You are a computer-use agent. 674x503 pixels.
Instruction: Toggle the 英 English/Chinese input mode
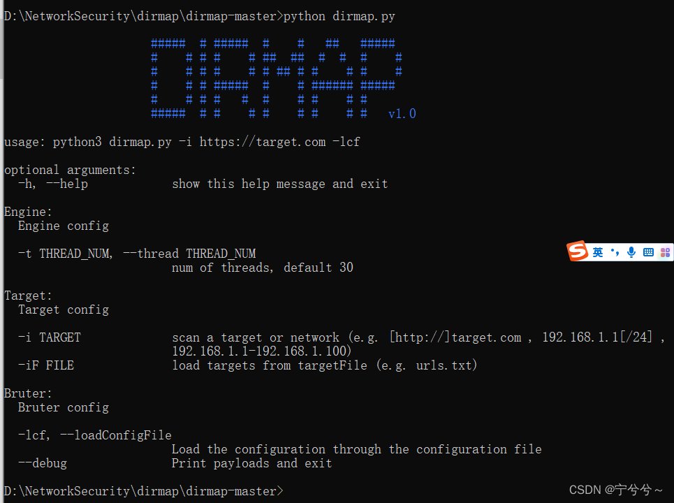click(x=598, y=252)
